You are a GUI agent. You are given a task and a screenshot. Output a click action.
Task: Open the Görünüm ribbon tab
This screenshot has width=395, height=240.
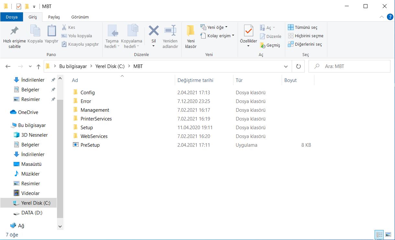tap(80, 17)
